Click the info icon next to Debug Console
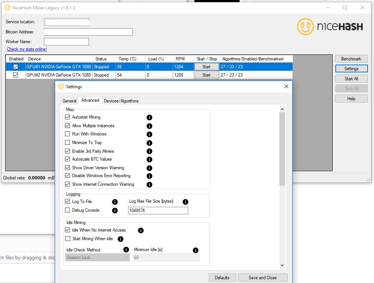 tap(115, 211)
